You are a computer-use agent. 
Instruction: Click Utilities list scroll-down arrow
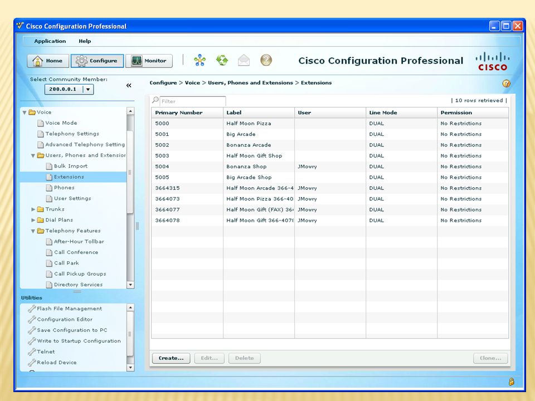point(130,368)
